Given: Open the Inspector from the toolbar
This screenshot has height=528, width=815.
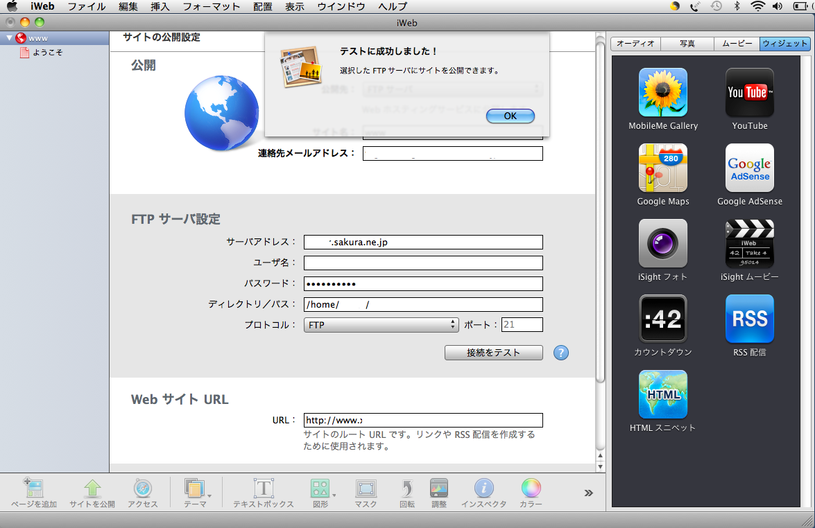Looking at the screenshot, I should (483, 489).
